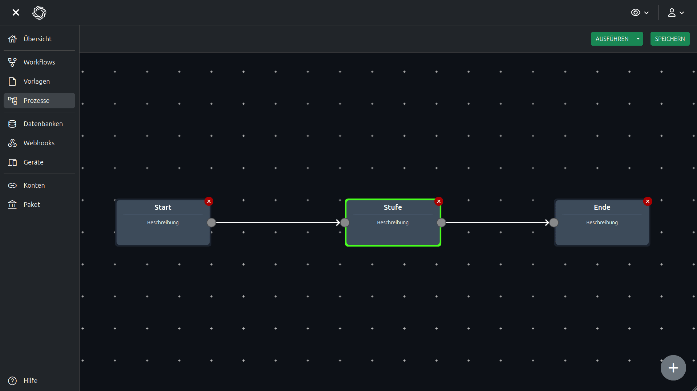Click the spiral app logo

(x=39, y=13)
